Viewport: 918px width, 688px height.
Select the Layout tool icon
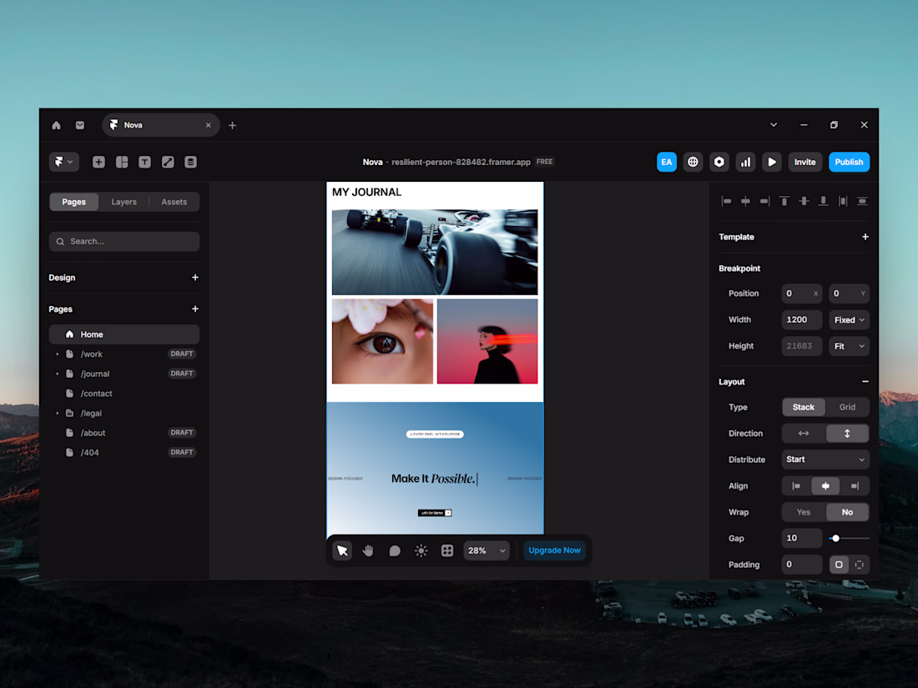point(122,162)
